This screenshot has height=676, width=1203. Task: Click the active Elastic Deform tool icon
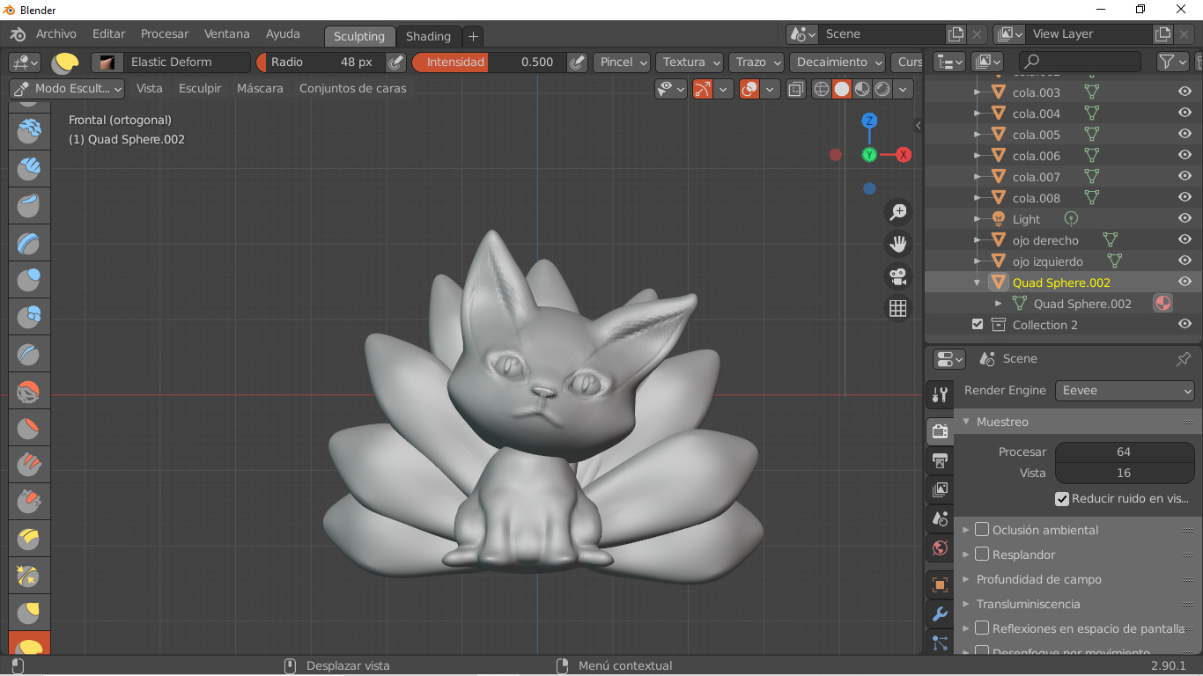click(x=29, y=644)
